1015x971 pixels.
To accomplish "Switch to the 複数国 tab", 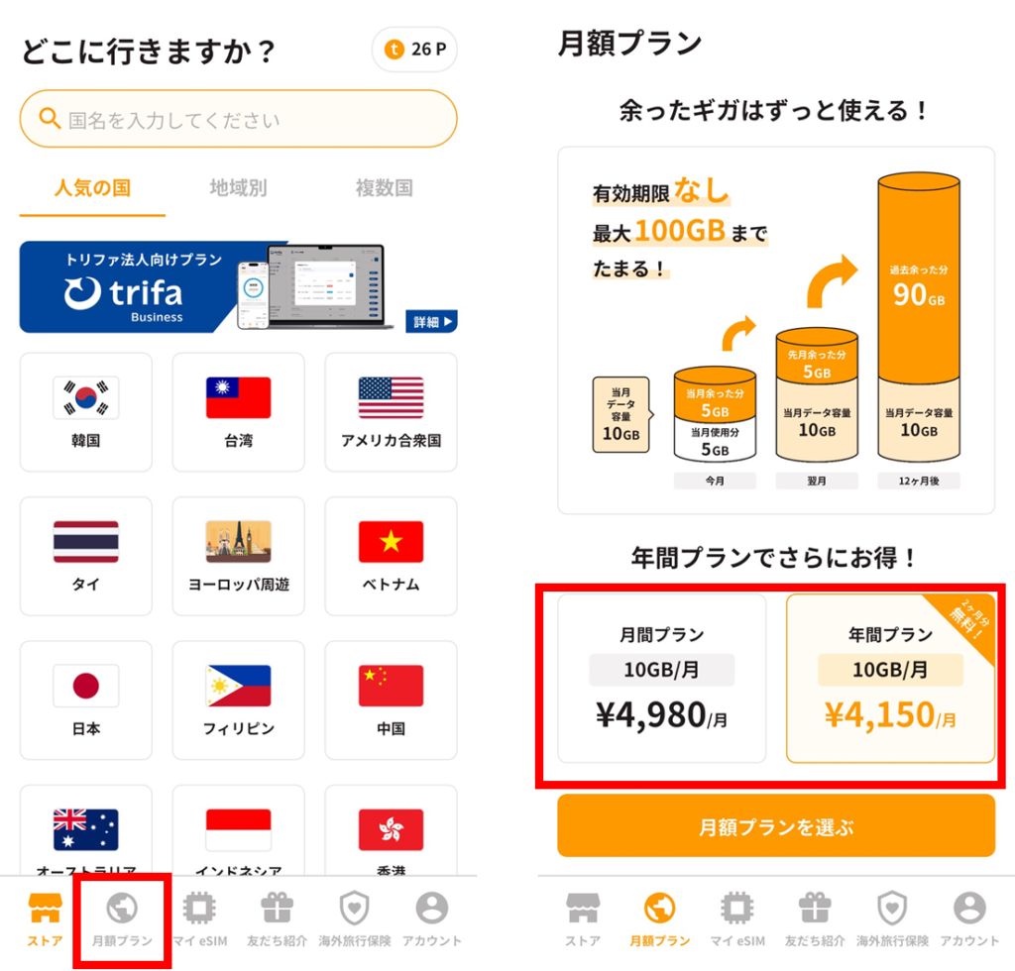I will [x=384, y=188].
